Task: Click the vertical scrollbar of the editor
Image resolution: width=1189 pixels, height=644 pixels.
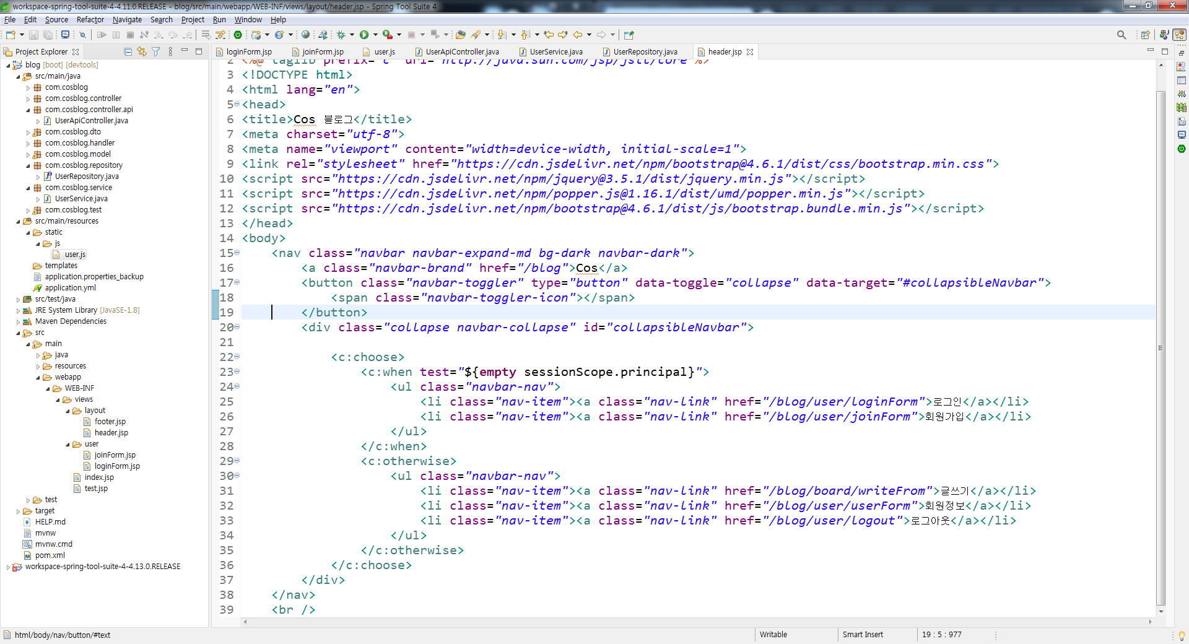Action: click(x=1161, y=347)
